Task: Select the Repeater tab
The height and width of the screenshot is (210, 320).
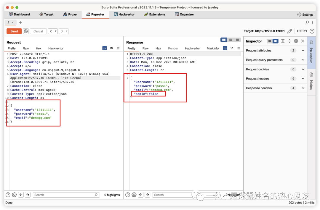Action: tap(95, 14)
